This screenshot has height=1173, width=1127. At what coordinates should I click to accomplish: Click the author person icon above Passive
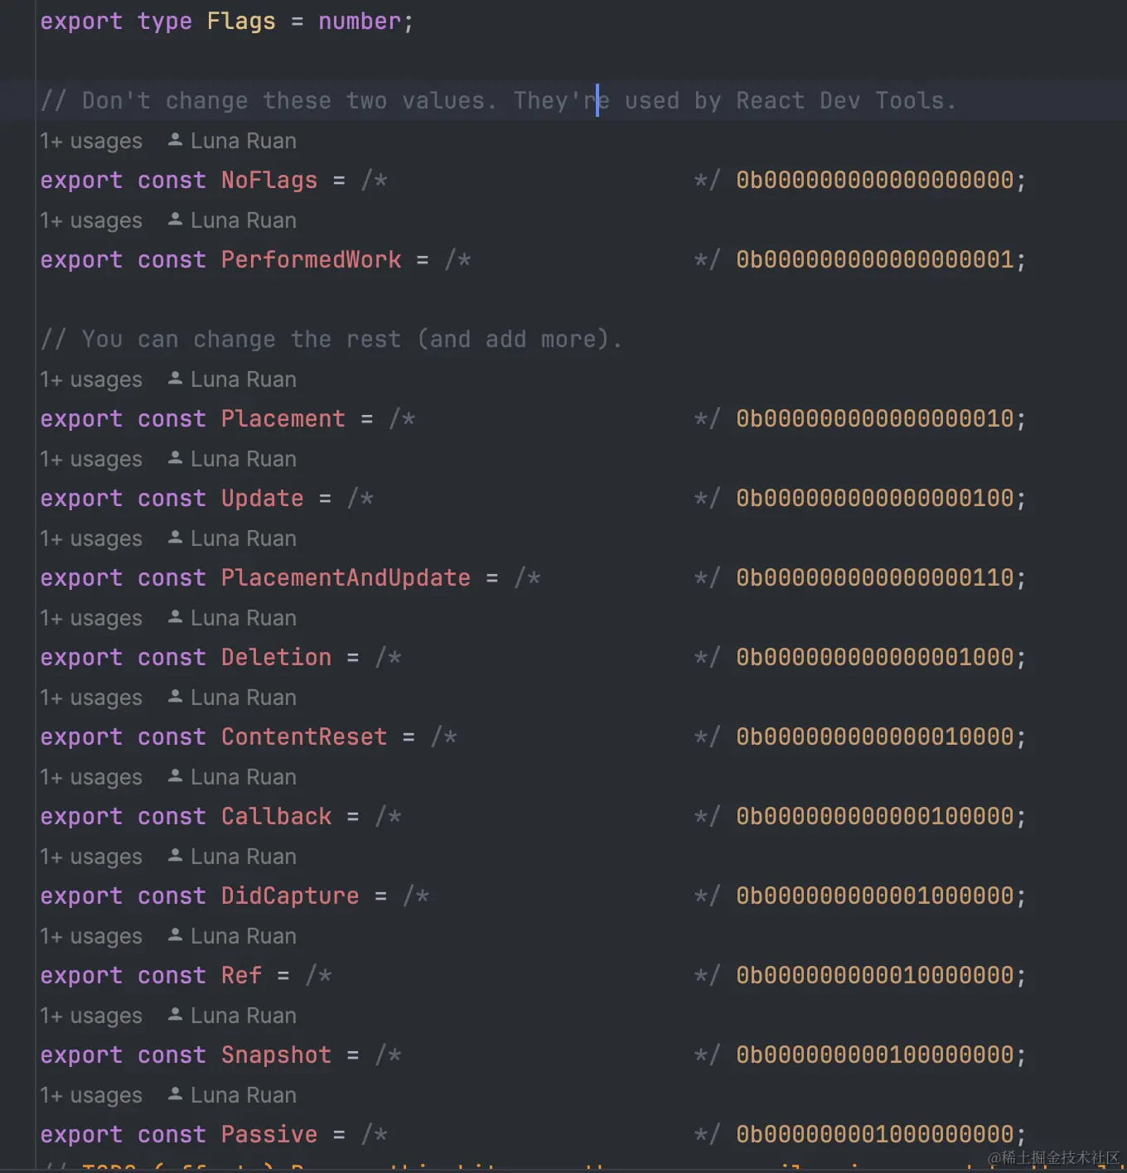click(x=175, y=1094)
